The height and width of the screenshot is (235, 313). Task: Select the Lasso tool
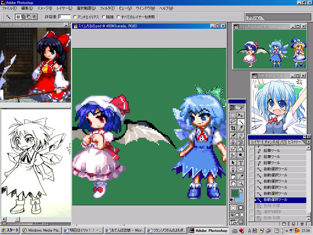pos(233,122)
